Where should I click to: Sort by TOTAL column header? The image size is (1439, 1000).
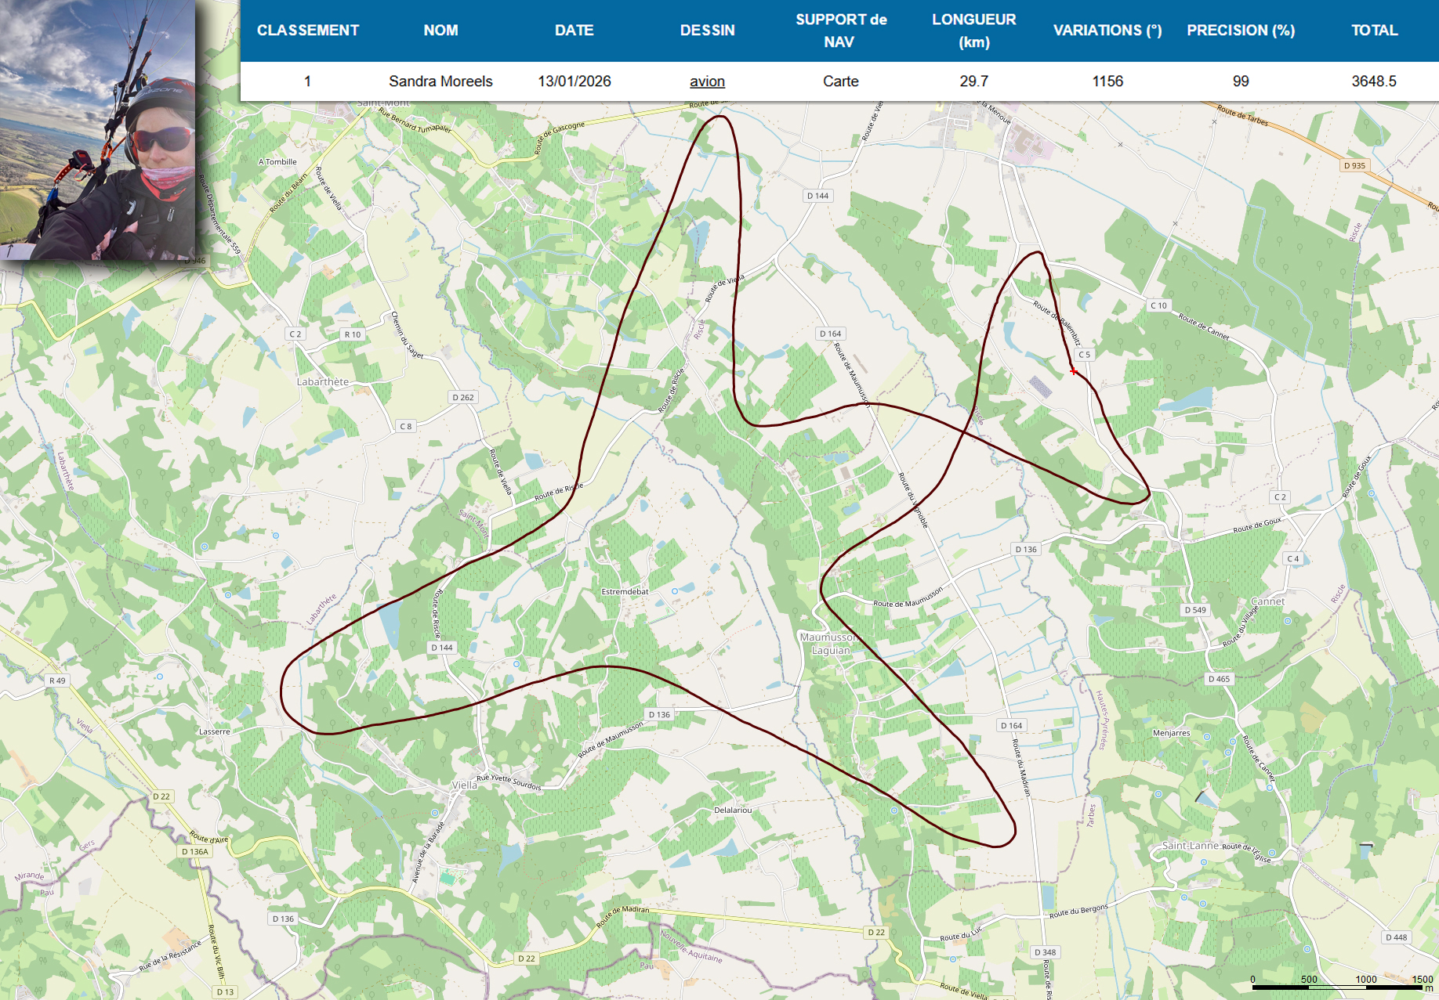coord(1374,31)
